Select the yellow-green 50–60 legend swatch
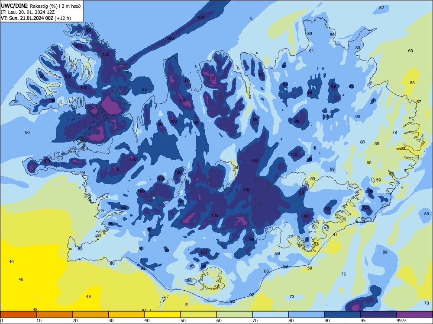 click(198, 314)
